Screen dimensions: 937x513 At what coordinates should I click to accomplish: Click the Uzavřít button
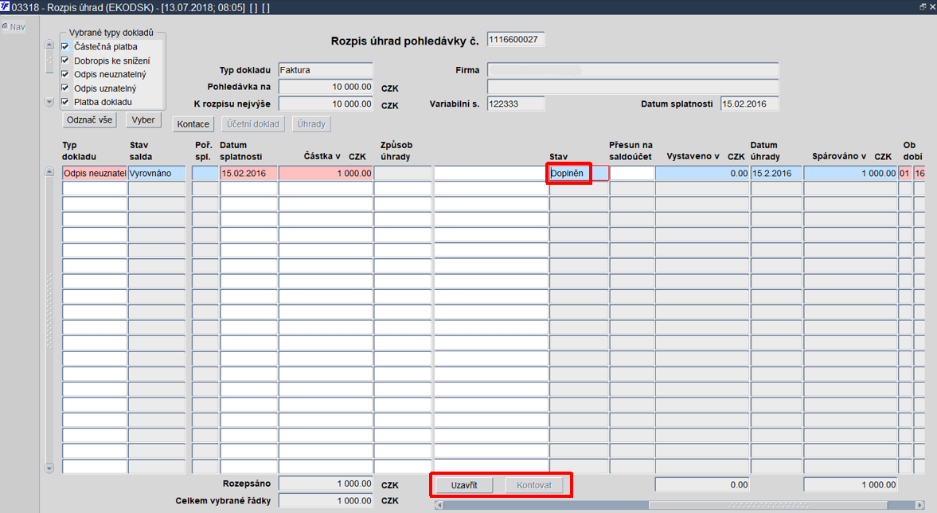pos(463,485)
